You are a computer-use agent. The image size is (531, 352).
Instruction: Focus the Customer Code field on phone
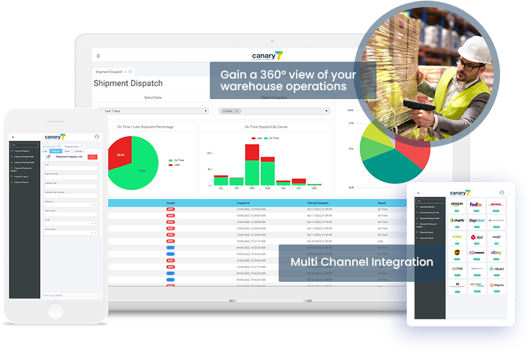(x=71, y=187)
